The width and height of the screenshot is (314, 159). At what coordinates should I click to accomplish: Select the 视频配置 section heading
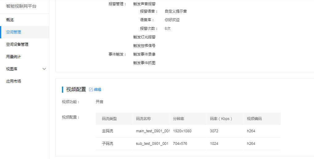(76, 89)
